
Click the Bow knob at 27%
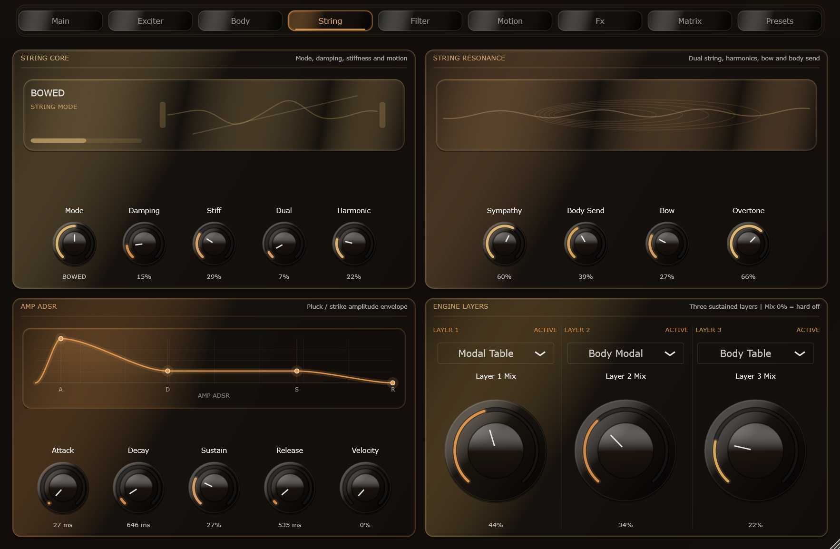[667, 244]
